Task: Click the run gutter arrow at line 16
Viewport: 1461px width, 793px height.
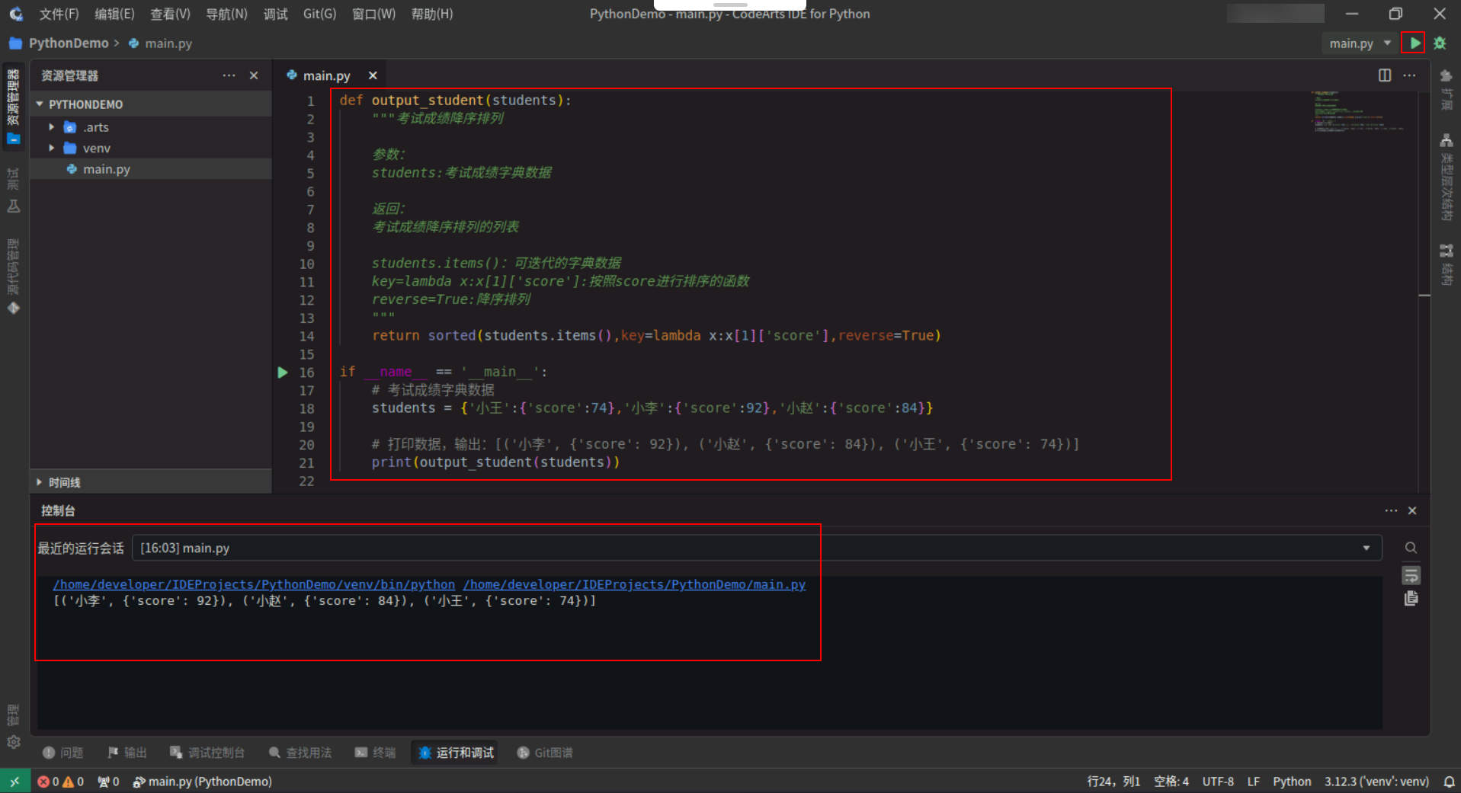Action: [283, 373]
